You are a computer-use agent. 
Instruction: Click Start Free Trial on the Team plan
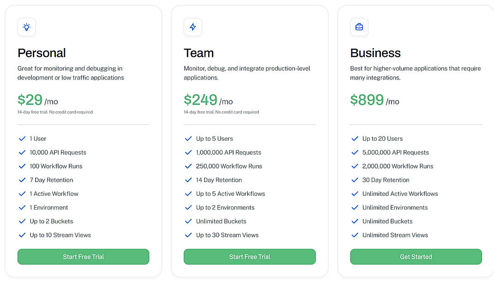tap(249, 257)
